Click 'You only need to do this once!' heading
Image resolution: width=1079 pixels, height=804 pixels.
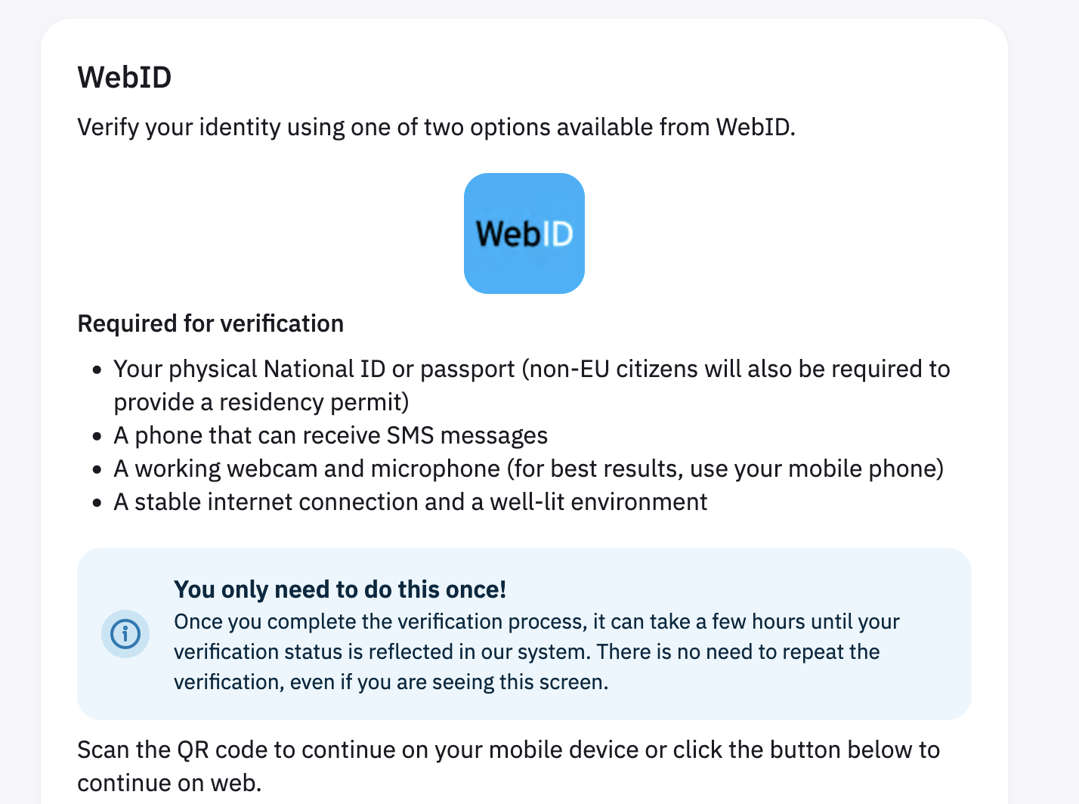pyautogui.click(x=339, y=589)
